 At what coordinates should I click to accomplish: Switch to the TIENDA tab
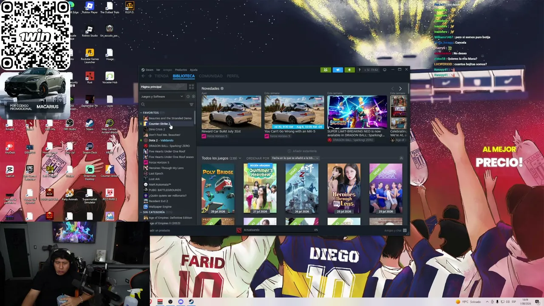point(161,76)
